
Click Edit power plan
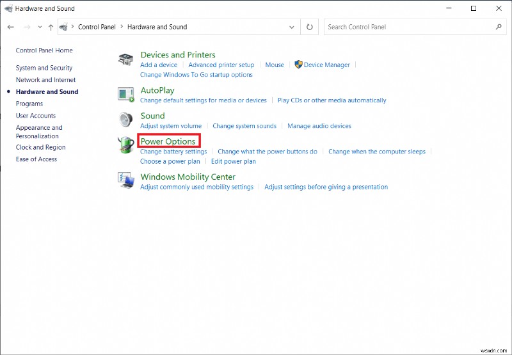click(234, 162)
